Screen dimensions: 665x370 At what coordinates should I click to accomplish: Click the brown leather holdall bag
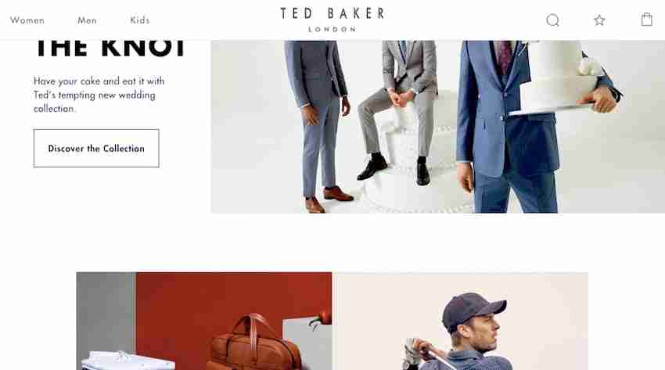253,343
